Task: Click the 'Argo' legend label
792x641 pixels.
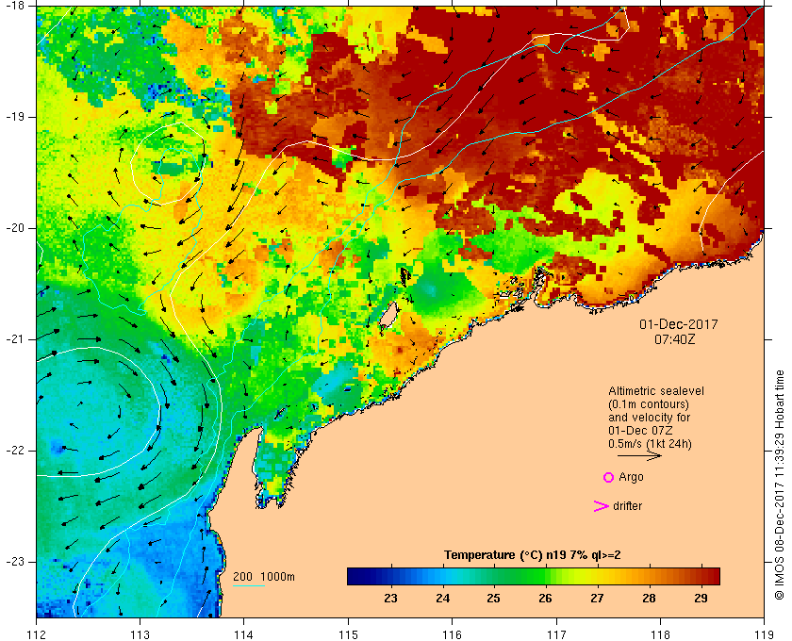Action: coord(631,477)
